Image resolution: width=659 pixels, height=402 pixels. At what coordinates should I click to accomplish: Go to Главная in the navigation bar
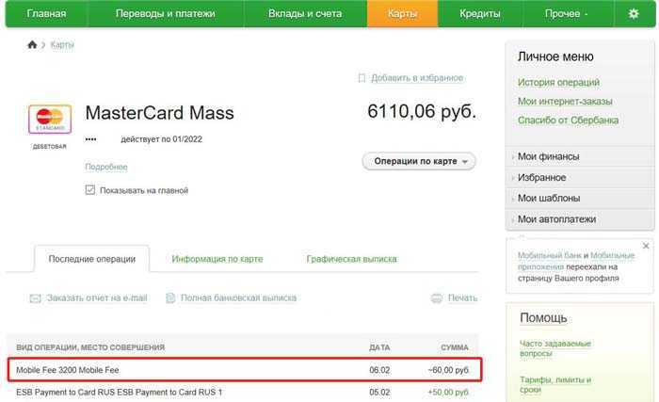click(x=46, y=14)
